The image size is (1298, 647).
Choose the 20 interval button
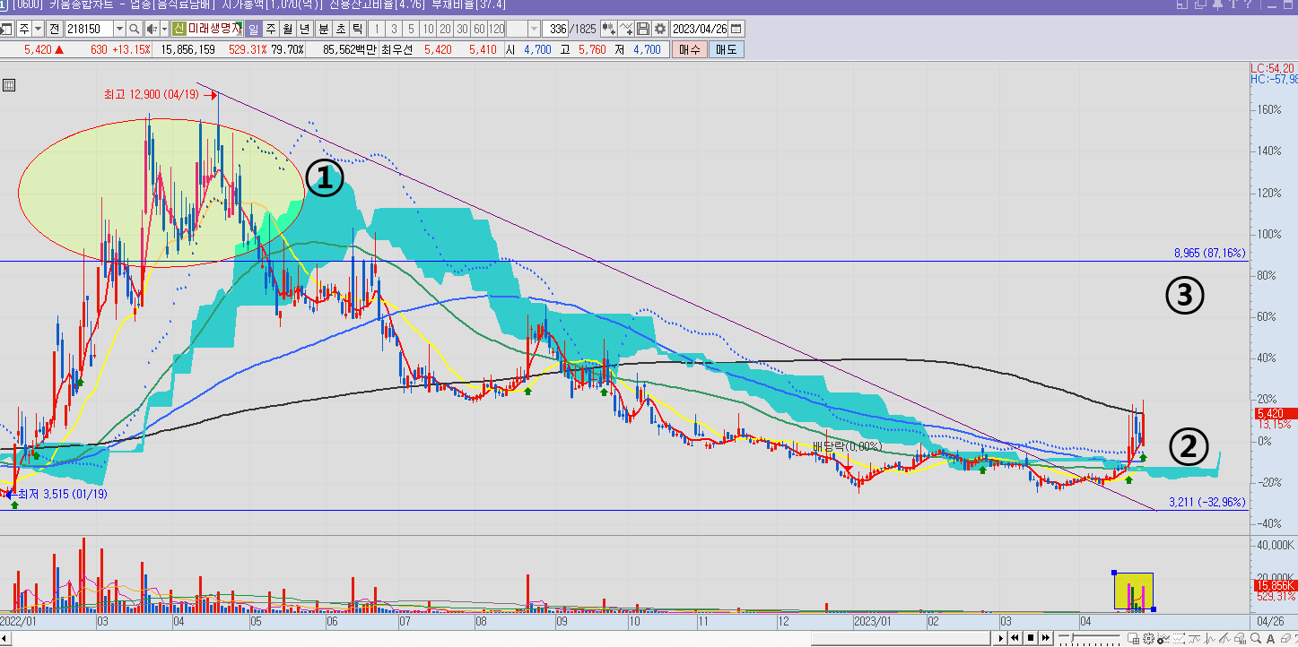[445, 29]
